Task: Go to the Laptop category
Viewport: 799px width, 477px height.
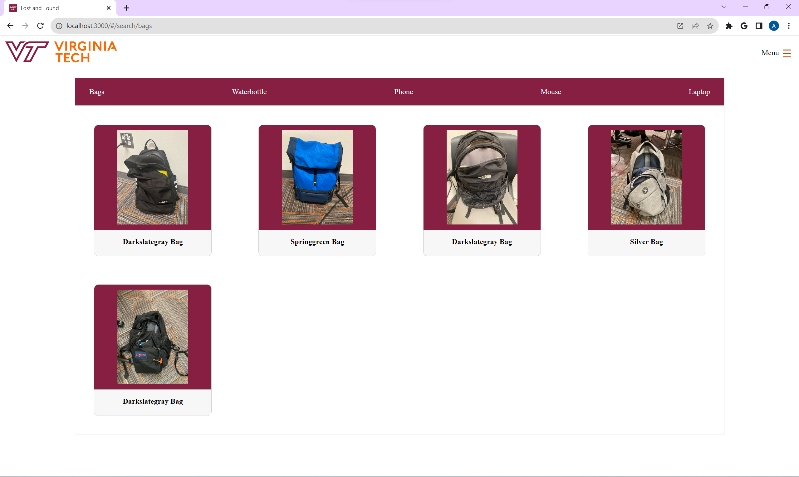Action: (699, 92)
